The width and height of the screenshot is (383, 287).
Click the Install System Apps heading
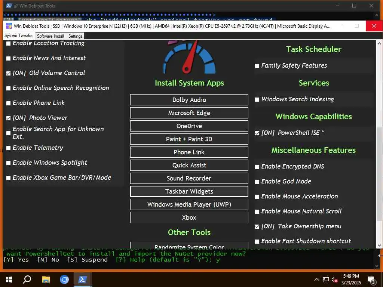pos(189,83)
